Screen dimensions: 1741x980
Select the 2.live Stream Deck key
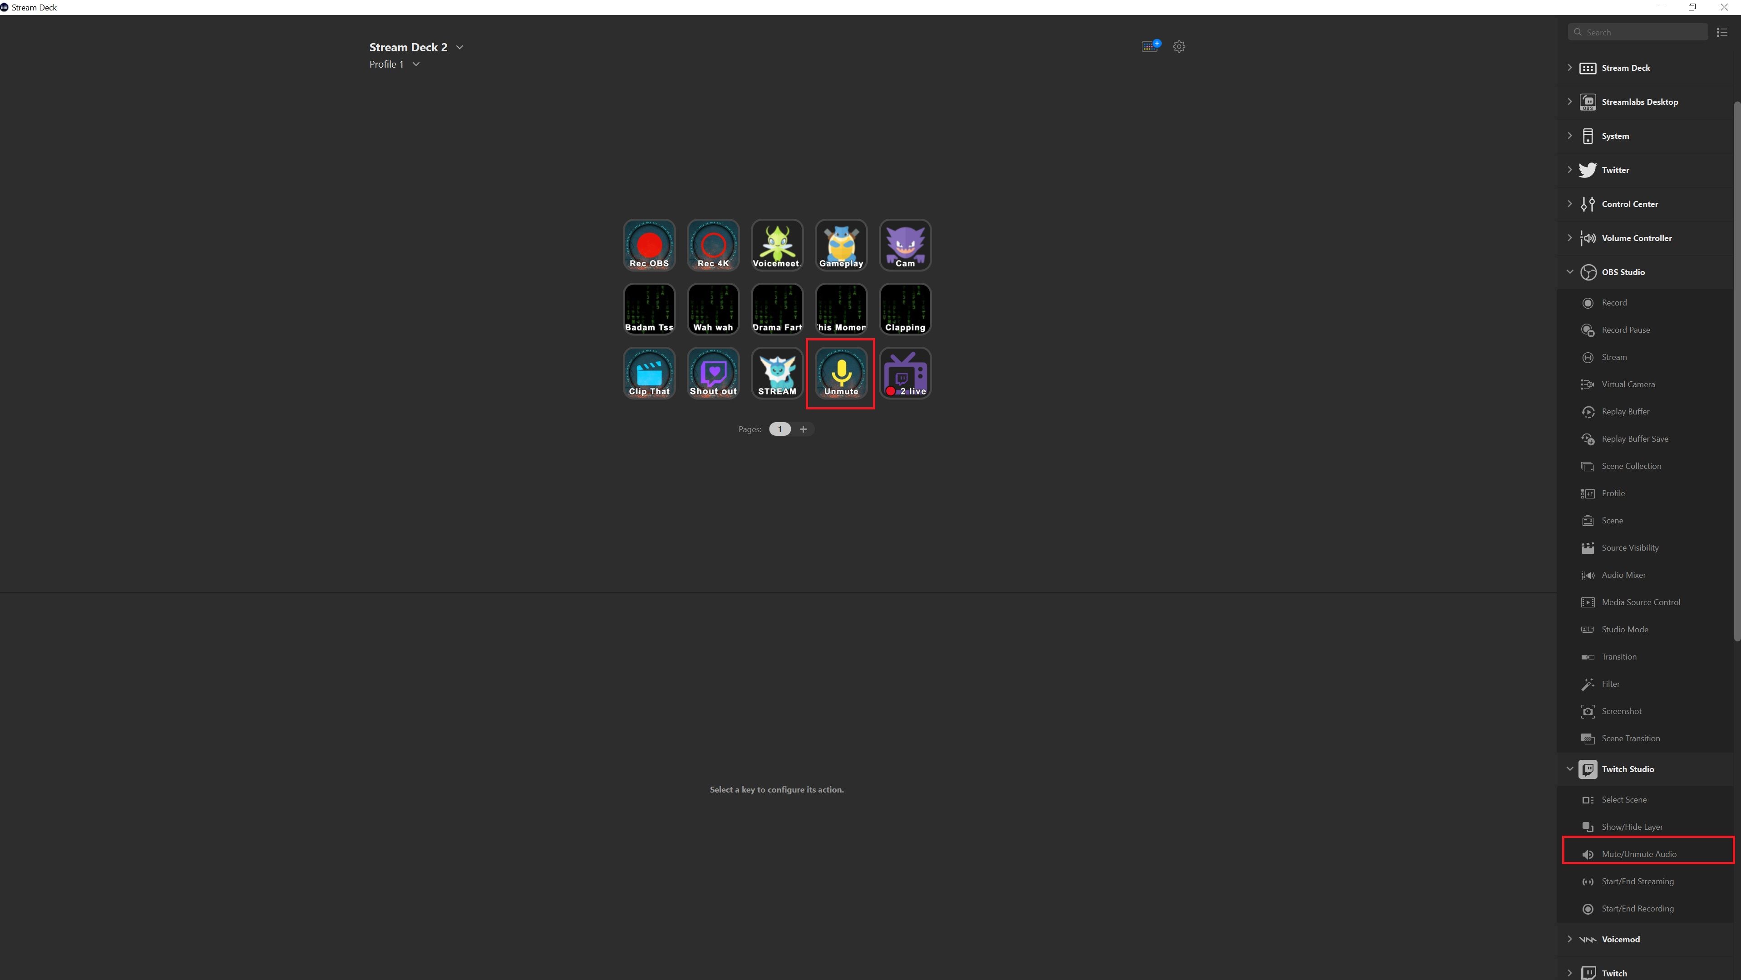tap(905, 372)
